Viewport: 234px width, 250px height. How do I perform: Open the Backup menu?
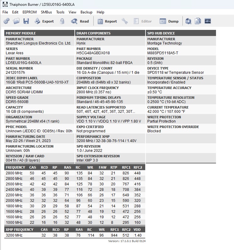(x=86, y=12)
